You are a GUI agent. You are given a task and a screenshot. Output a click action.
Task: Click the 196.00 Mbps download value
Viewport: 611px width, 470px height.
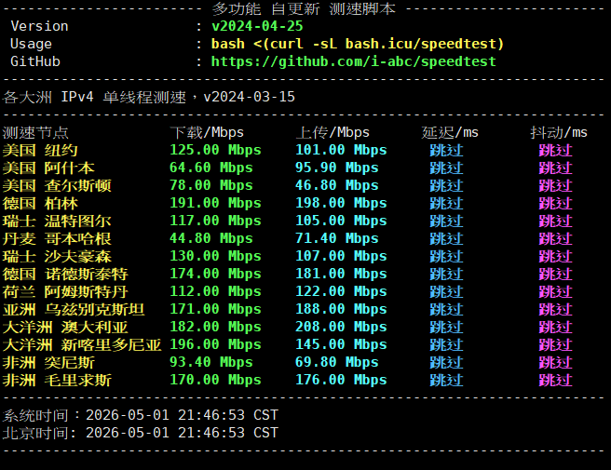[215, 344]
